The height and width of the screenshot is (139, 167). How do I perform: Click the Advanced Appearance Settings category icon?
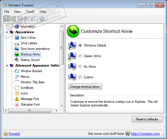click(x=12, y=65)
